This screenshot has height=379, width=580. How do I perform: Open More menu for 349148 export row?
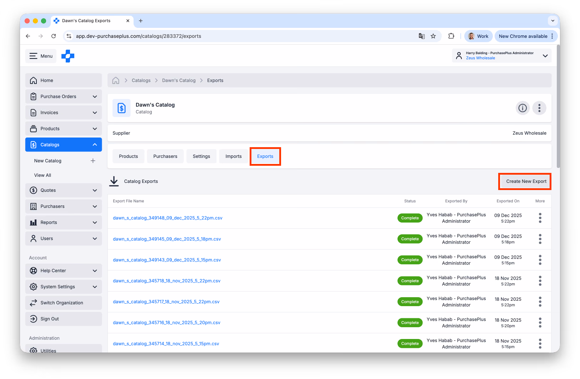(x=540, y=218)
